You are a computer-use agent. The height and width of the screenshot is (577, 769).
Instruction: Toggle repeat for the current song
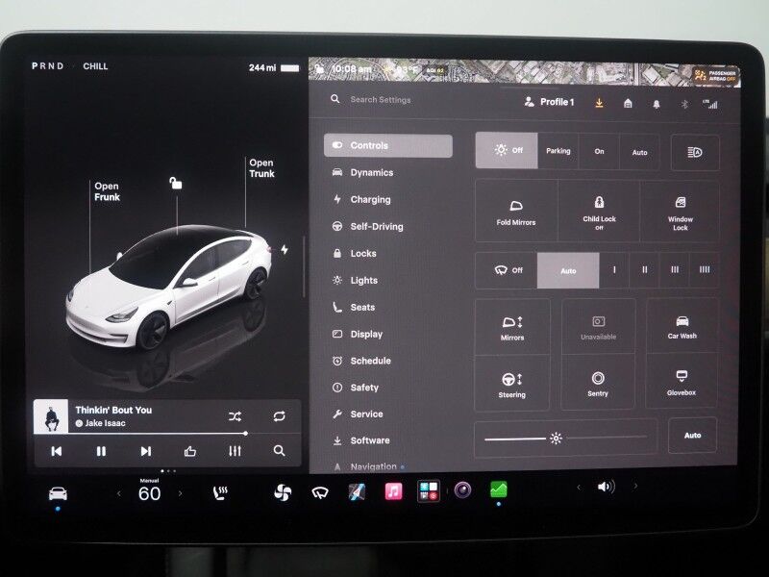(x=279, y=416)
